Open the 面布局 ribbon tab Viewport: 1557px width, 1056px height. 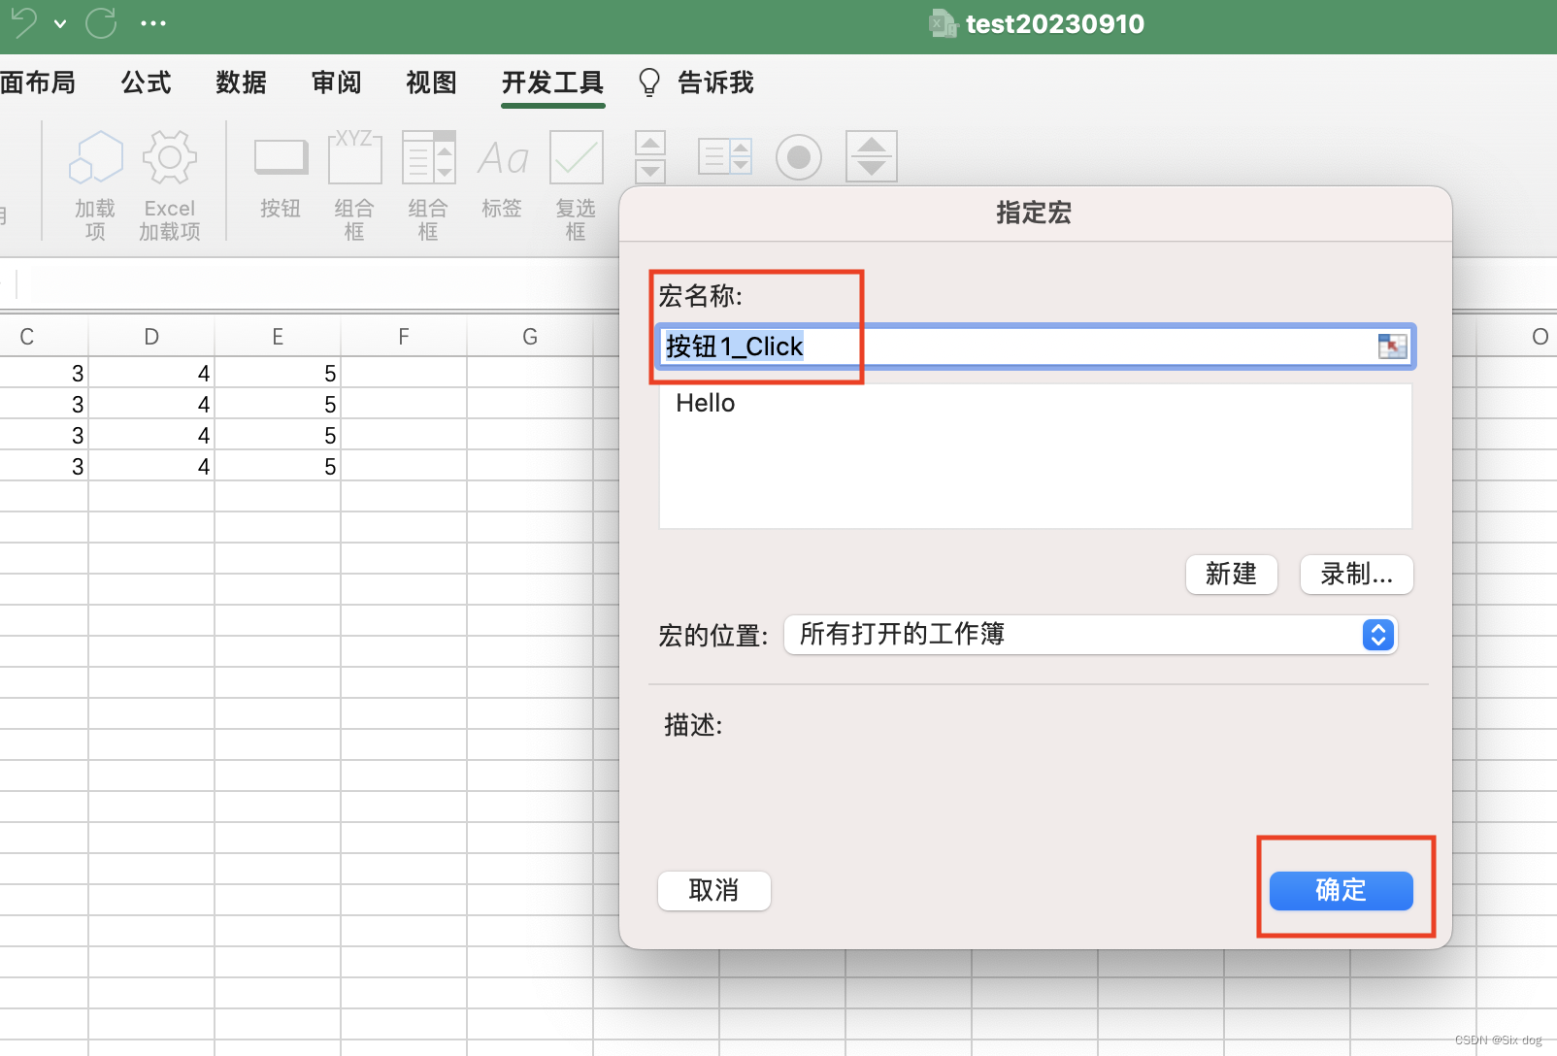pyautogui.click(x=38, y=82)
